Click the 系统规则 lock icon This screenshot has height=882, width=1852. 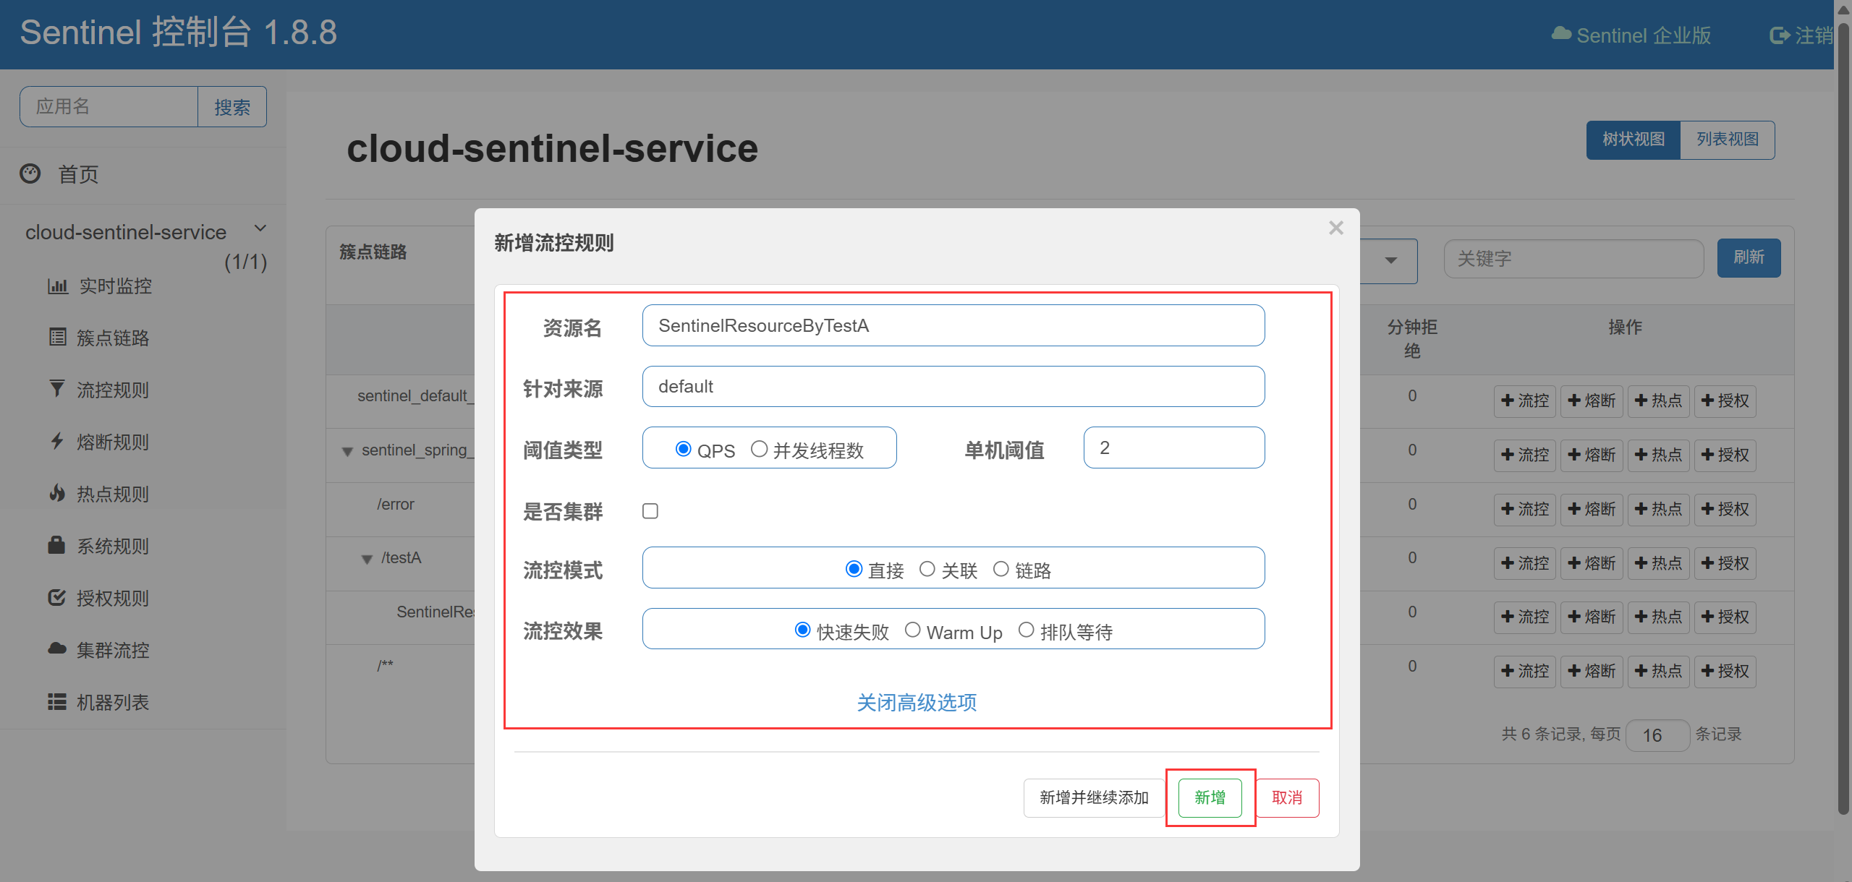click(56, 544)
